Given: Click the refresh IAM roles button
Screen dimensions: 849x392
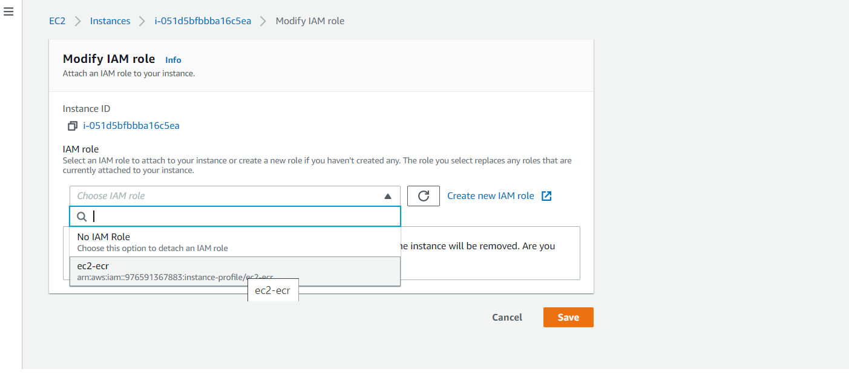Looking at the screenshot, I should click(x=424, y=196).
